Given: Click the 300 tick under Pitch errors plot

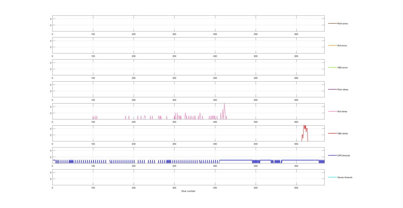Looking at the screenshot, I should pos(174,34).
